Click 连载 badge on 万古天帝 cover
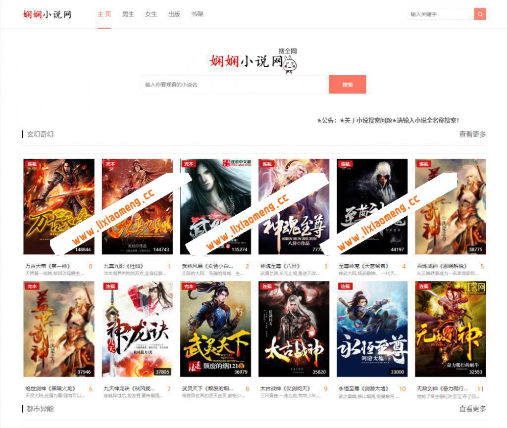 pyautogui.click(x=32, y=164)
